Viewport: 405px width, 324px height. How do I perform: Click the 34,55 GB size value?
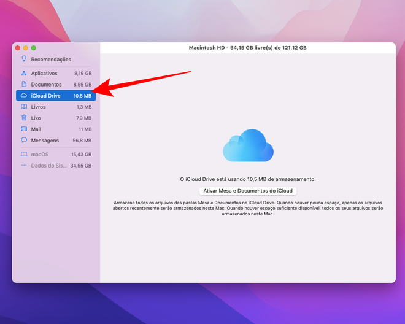coord(81,166)
